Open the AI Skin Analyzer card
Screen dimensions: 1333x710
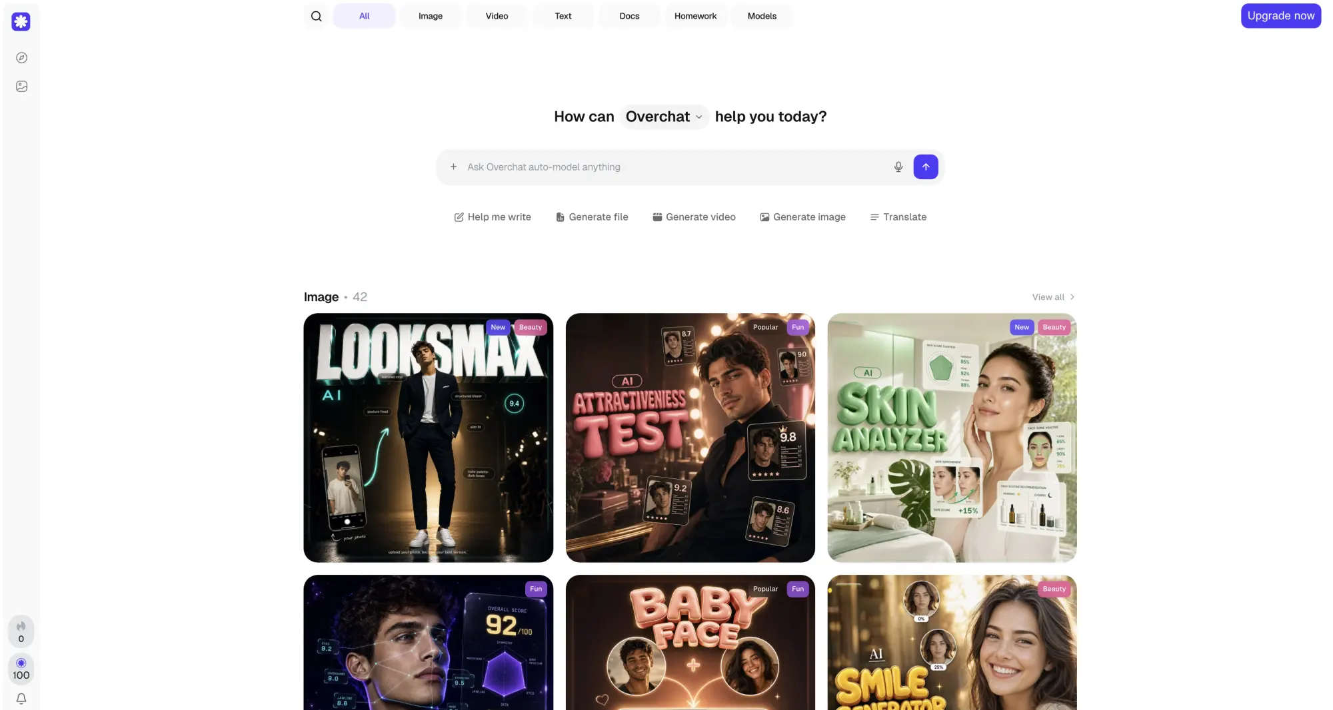click(x=952, y=438)
